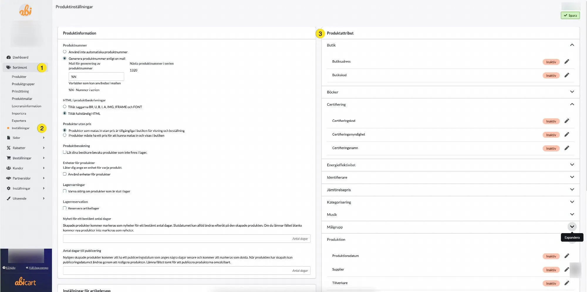Image resolution: width=587 pixels, height=292 pixels.
Task: Click the 'Fäll ihop menyn' link
Action: tap(37, 268)
